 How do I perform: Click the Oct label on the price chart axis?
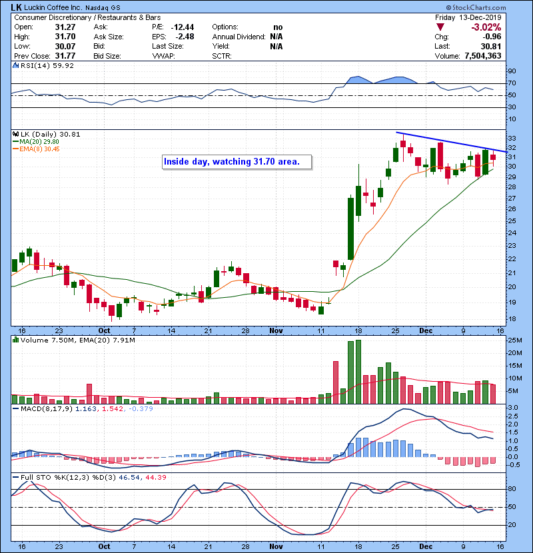click(104, 331)
